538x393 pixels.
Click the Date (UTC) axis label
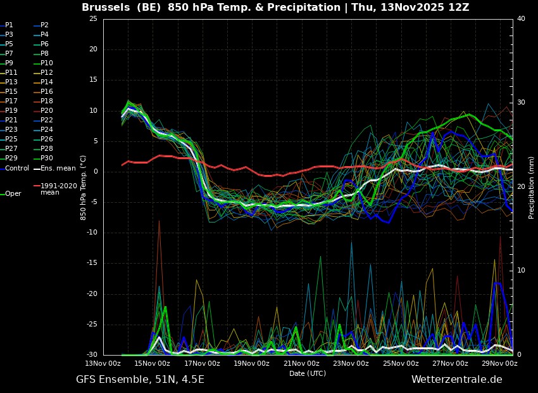pyautogui.click(x=308, y=373)
